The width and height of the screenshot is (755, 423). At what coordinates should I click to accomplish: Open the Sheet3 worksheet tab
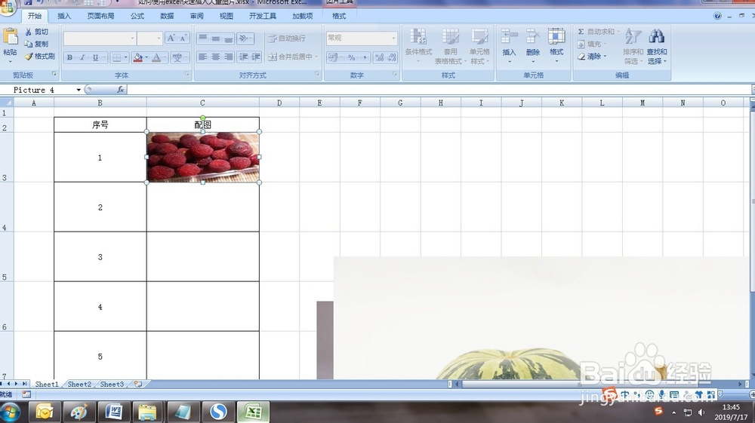tap(112, 384)
